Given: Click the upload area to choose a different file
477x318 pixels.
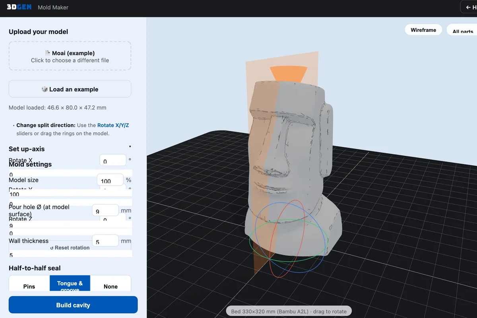Looking at the screenshot, I should 70,56.
